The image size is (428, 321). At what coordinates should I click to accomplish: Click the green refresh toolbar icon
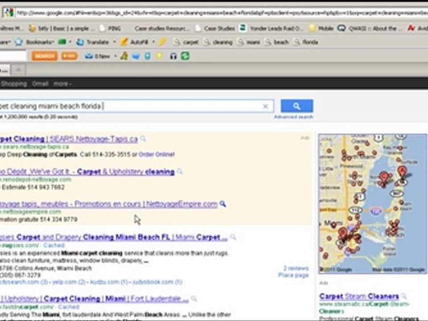click(x=185, y=56)
